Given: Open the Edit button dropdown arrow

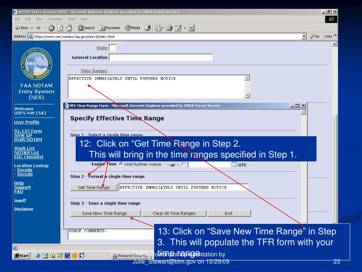Looking at the screenshot, I should coord(185,28).
